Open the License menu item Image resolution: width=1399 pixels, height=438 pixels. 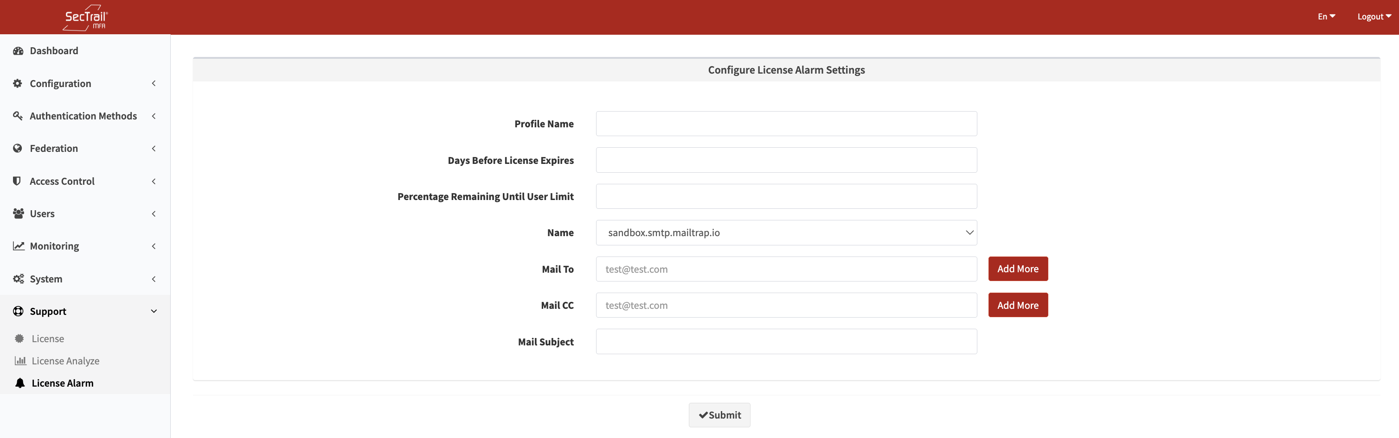[48, 339]
